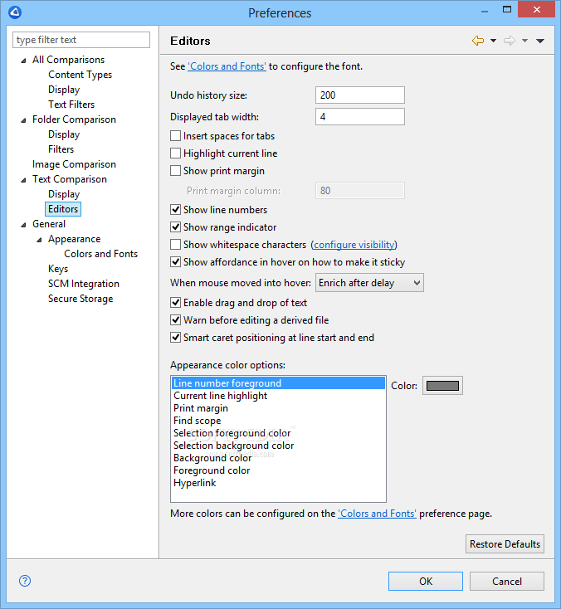
Task: Open the back history dropdown arrow
Action: point(493,41)
